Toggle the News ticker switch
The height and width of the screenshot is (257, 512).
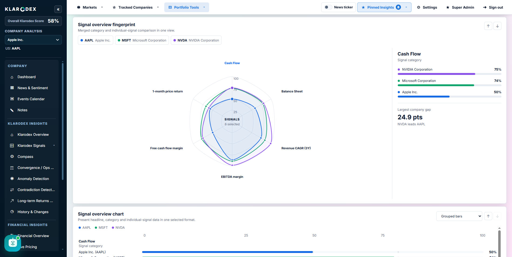tap(328, 7)
